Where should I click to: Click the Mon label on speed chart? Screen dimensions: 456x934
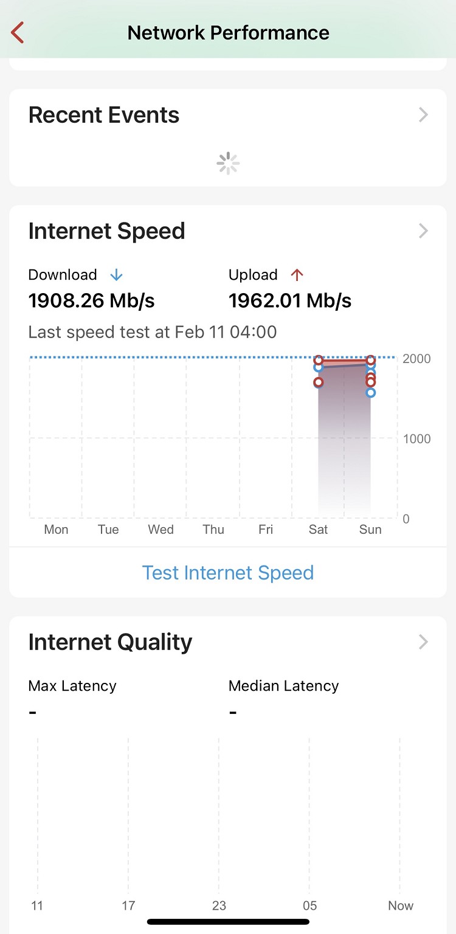pyautogui.click(x=56, y=530)
